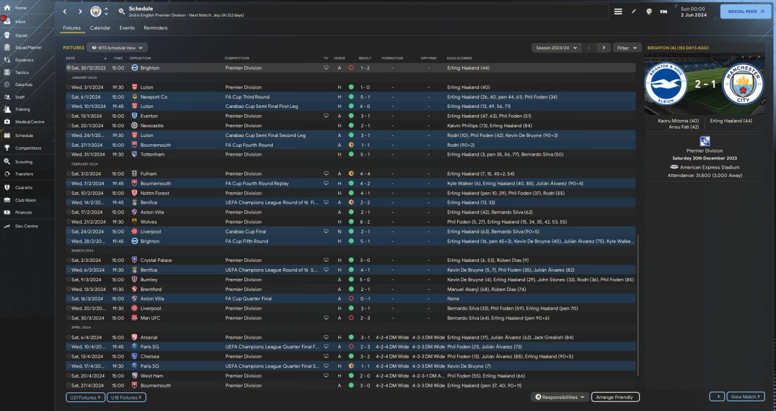Click the Arrange Friendly button
776x411 pixels.
(615, 397)
